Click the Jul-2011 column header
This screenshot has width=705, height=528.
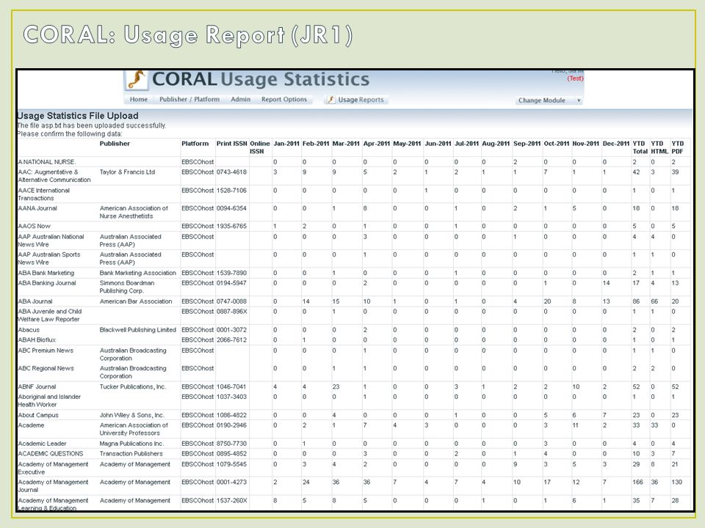tap(466, 144)
